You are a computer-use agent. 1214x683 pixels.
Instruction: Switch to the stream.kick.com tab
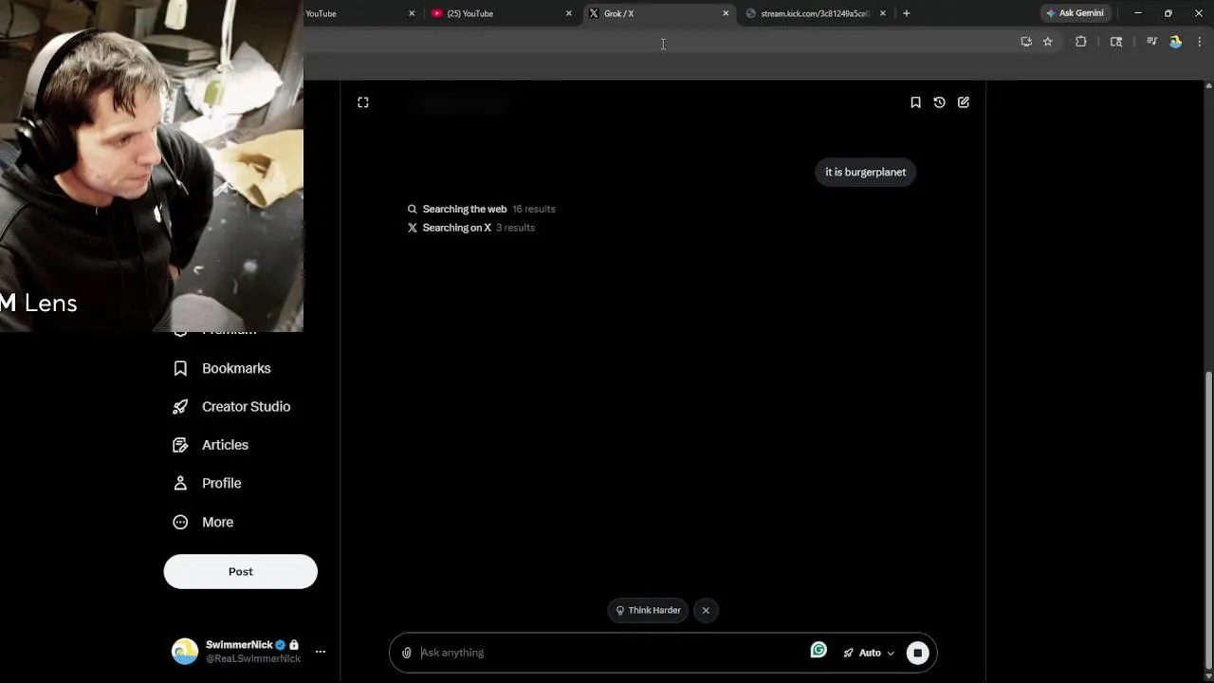(x=815, y=13)
